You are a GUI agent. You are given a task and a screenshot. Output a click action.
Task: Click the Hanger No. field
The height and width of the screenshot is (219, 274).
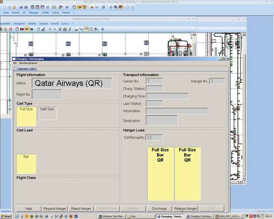[217, 81]
